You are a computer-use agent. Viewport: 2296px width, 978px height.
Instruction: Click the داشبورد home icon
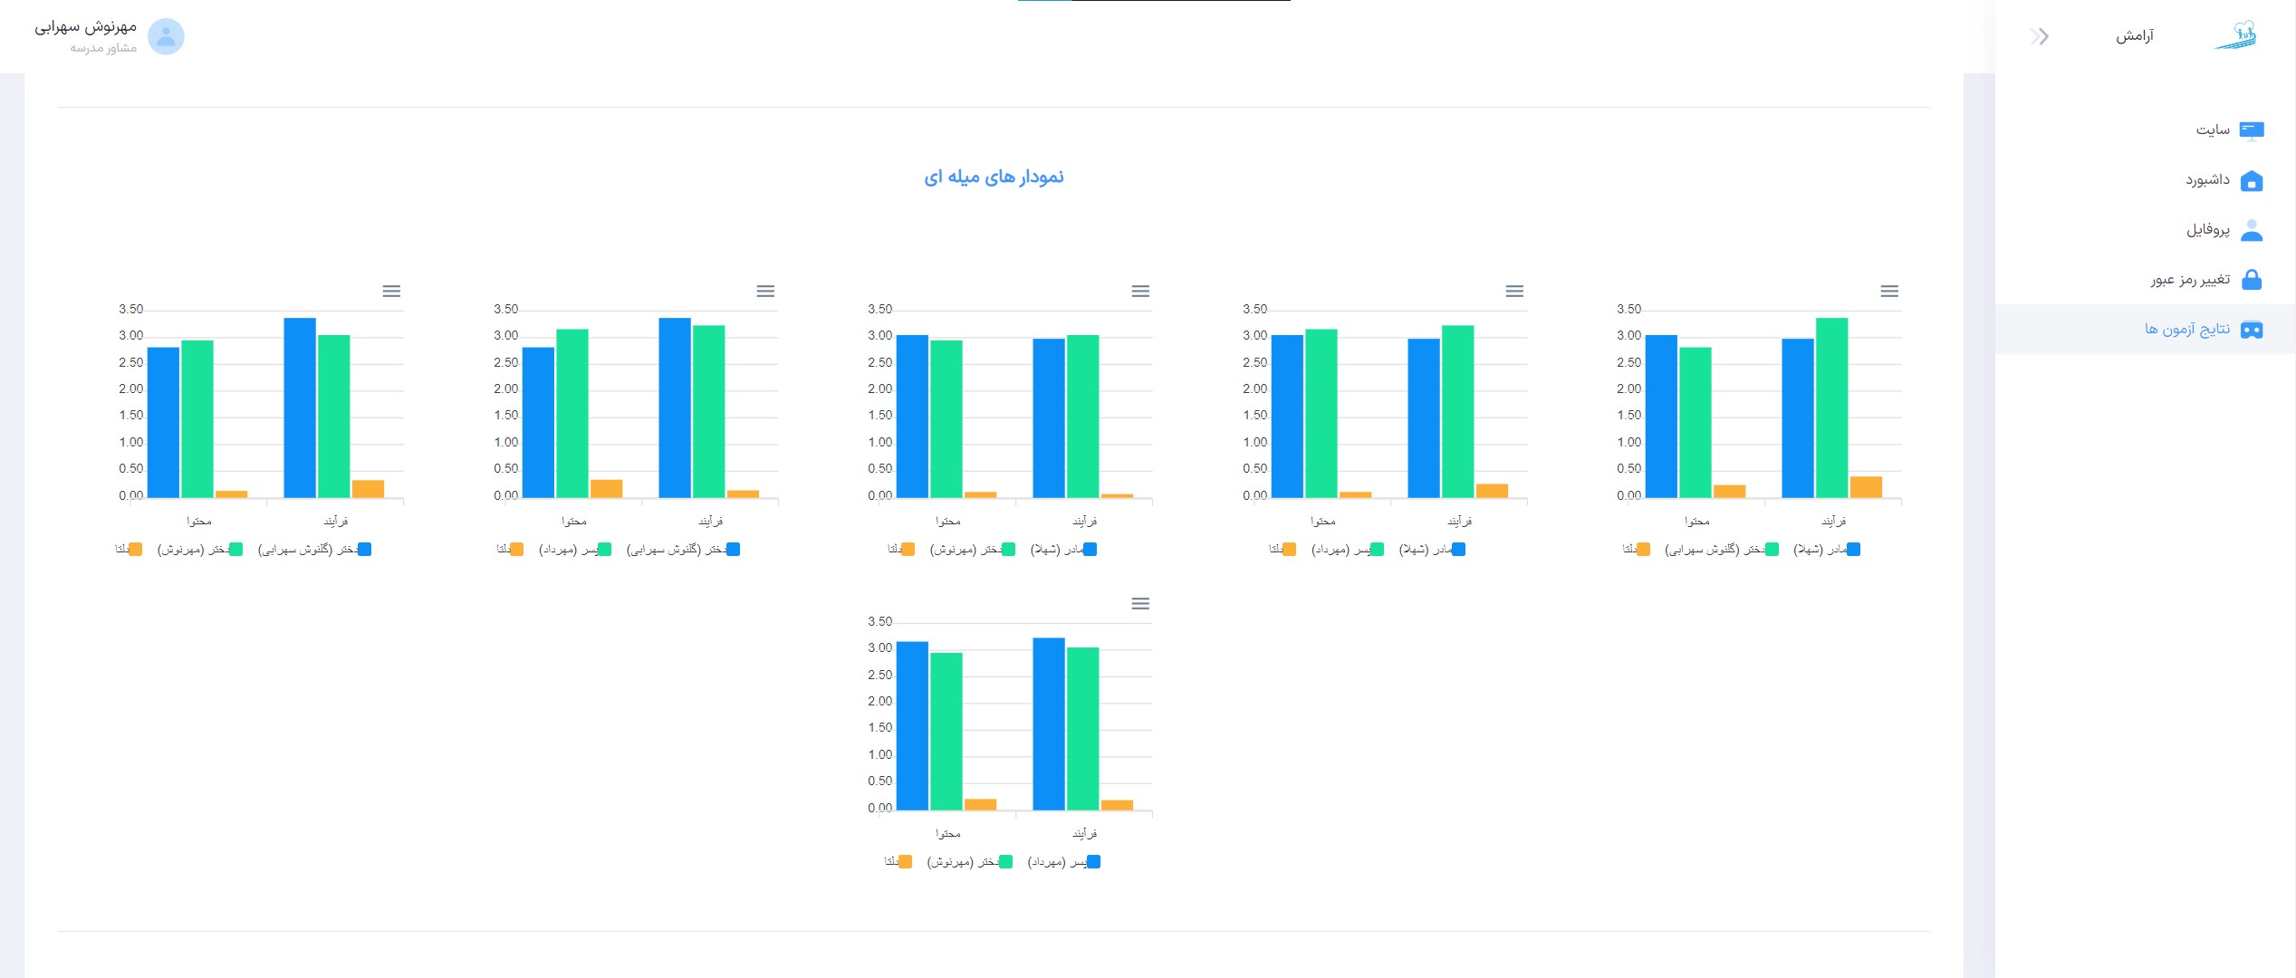click(2252, 180)
